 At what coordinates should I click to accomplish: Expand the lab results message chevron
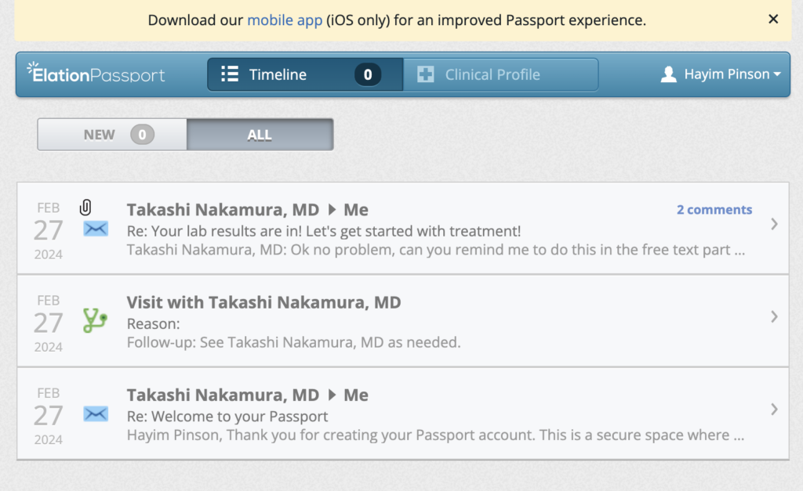[774, 225]
